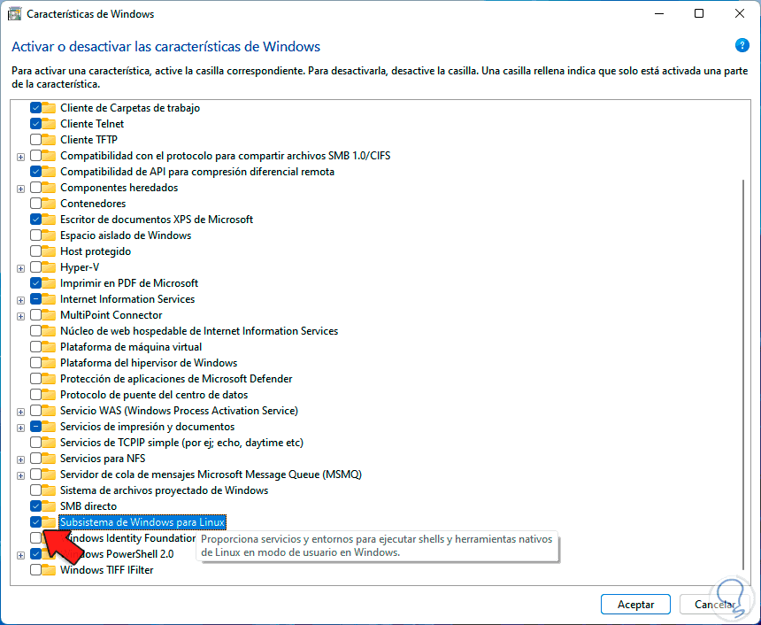Click folder icon beside Espacio aislado de Windows
The height and width of the screenshot is (625, 761).
coord(49,235)
